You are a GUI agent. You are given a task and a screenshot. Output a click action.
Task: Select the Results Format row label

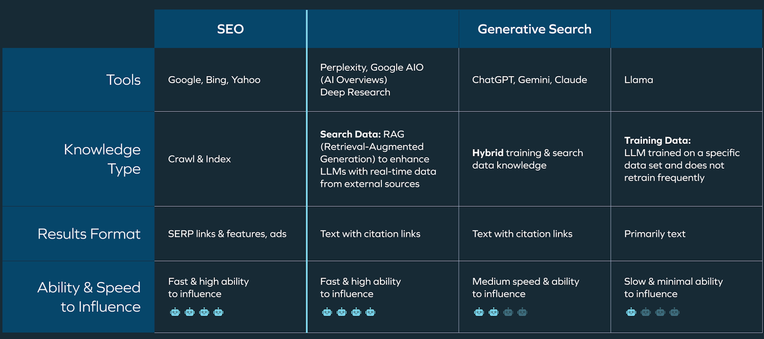tap(89, 234)
